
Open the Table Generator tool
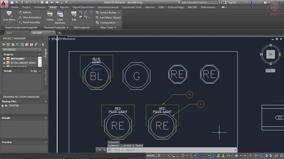(60, 17)
